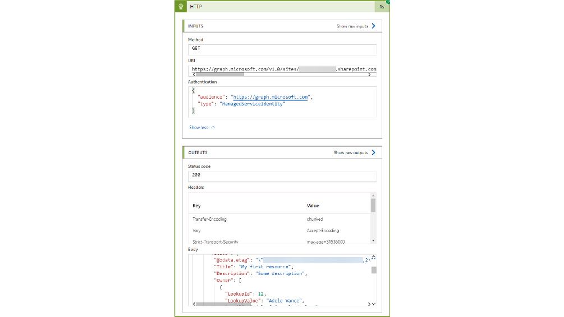
Task: Click headers table scroll up arrow
Action: pos(373,195)
